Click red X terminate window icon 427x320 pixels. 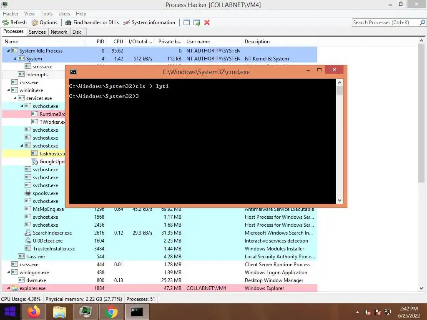tap(207, 22)
